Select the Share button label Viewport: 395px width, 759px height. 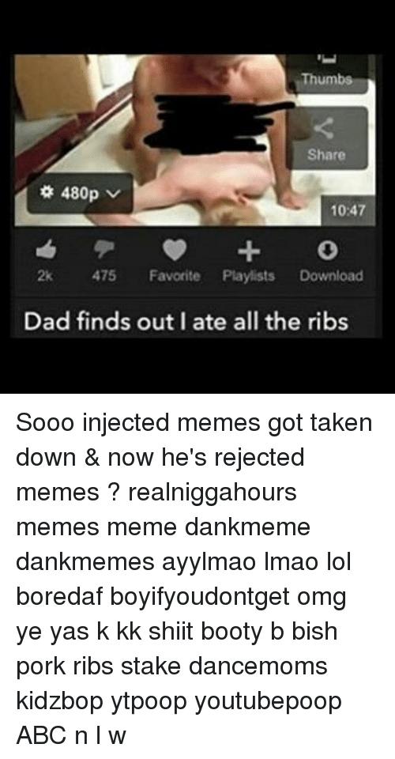tap(328, 156)
